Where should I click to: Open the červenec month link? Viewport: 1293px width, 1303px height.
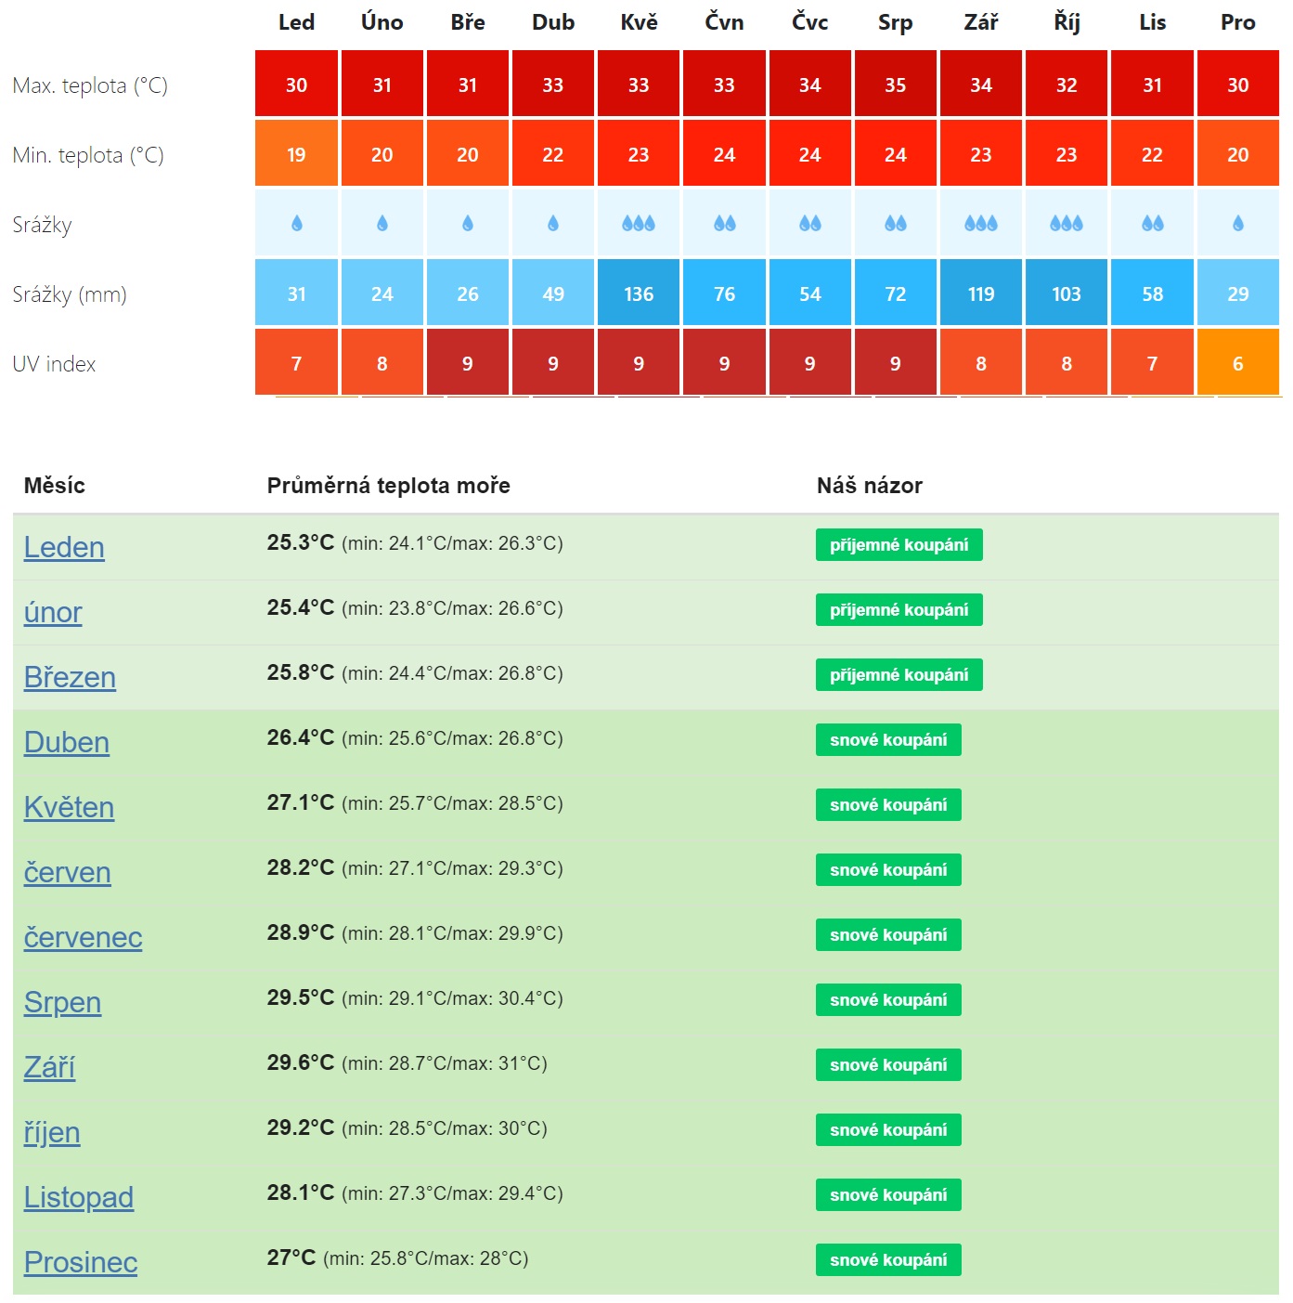pyautogui.click(x=83, y=937)
